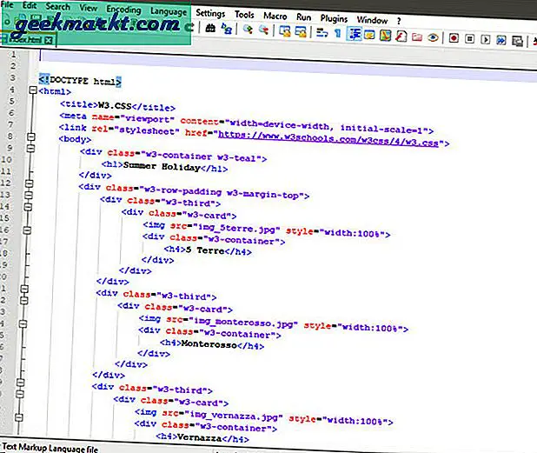The width and height of the screenshot is (537, 453).
Task: Click the Monterosso h4 text
Action: pos(209,344)
